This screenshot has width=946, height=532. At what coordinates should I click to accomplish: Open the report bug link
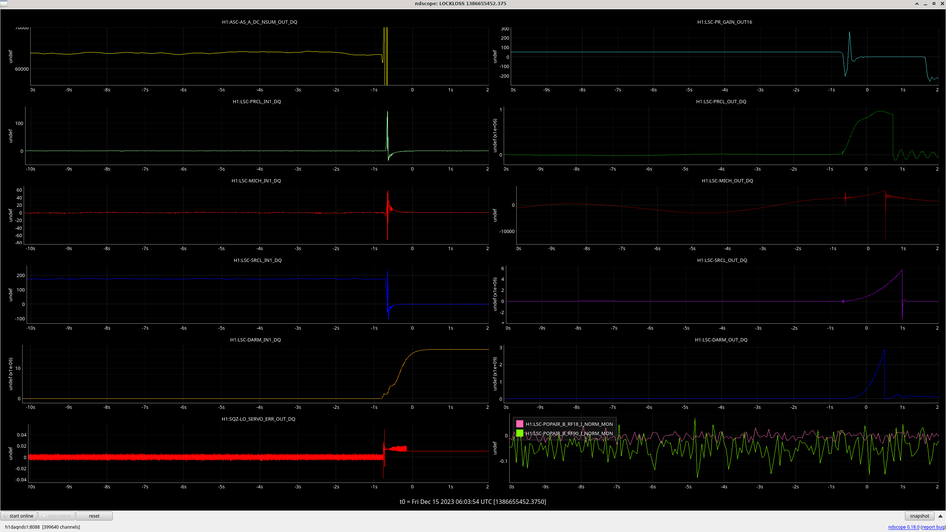pos(933,527)
